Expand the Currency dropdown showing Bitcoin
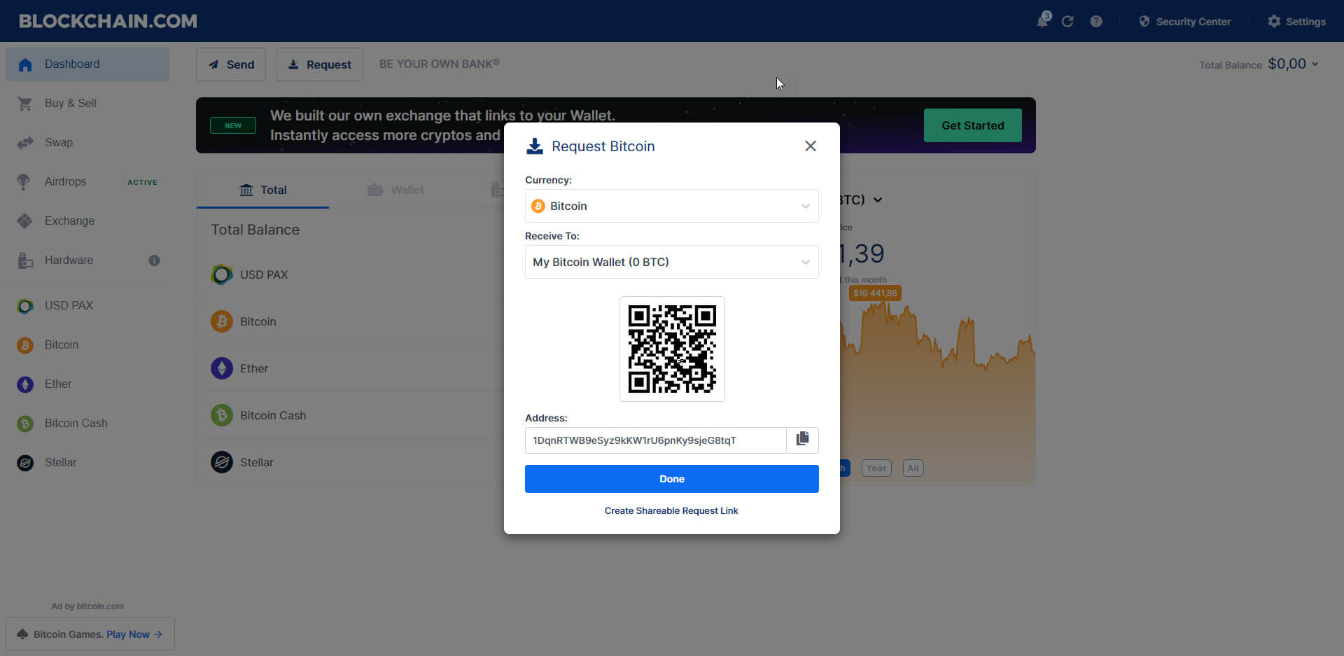 pyautogui.click(x=672, y=206)
